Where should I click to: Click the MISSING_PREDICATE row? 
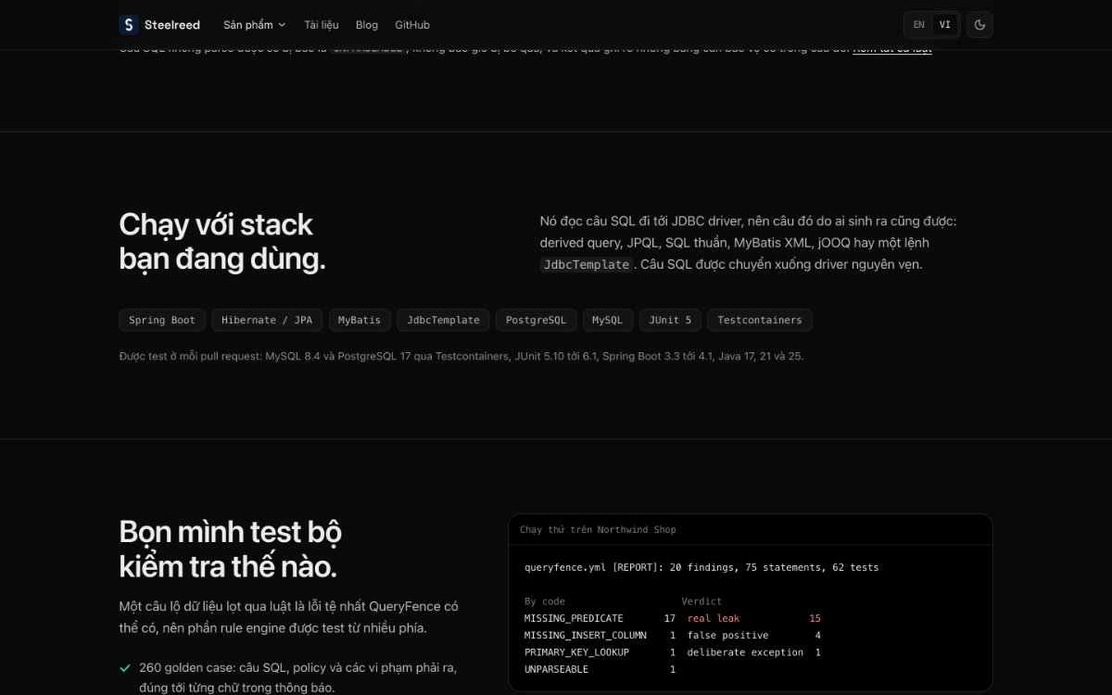tap(600, 618)
